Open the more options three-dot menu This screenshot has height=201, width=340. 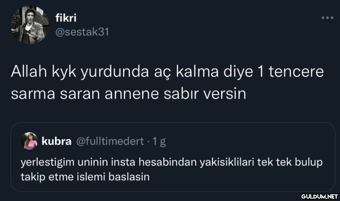(x=327, y=18)
